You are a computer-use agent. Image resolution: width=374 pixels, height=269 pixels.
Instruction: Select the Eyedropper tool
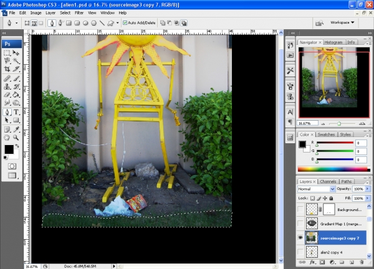(x=16, y=130)
